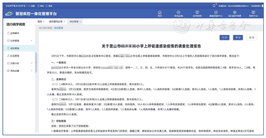Screen dimensions: 266x138
Task: Select 应急事件 in the sidebar
Action: tap(15, 33)
